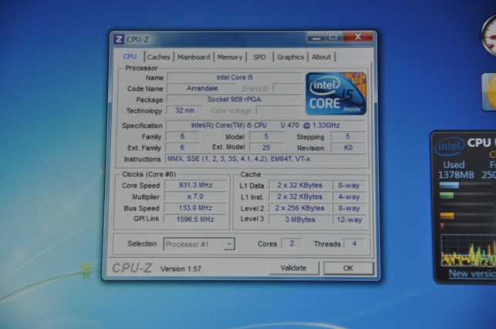Click the Multiplier value x 7.0
This screenshot has width=496, height=329.
pyautogui.click(x=195, y=196)
